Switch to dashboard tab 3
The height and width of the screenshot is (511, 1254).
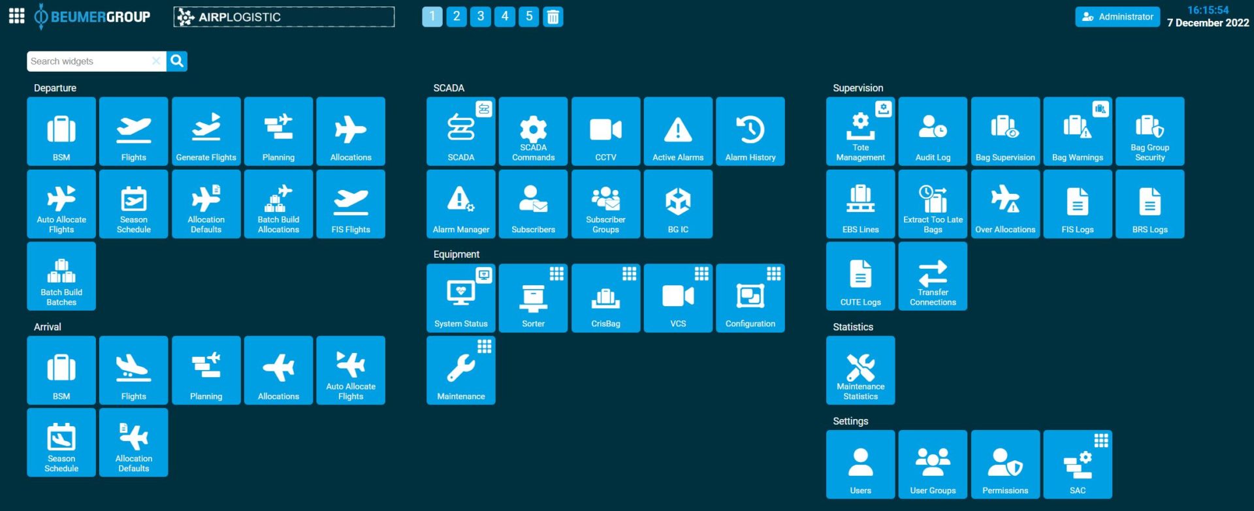coord(481,16)
